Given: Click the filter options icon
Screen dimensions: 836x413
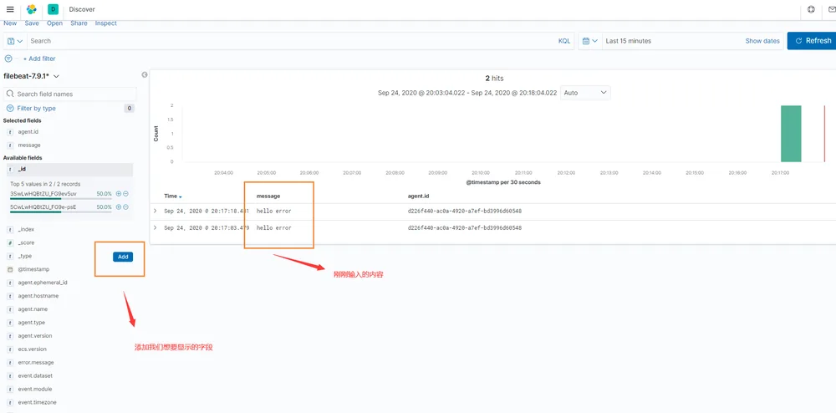Looking at the screenshot, I should [8, 59].
